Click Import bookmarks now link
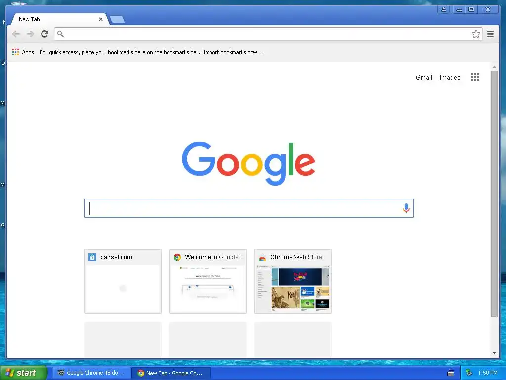This screenshot has height=380, width=506. (233, 52)
